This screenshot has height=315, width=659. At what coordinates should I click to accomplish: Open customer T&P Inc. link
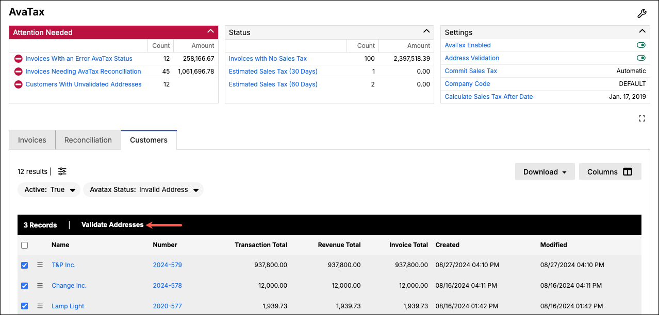(x=63, y=265)
